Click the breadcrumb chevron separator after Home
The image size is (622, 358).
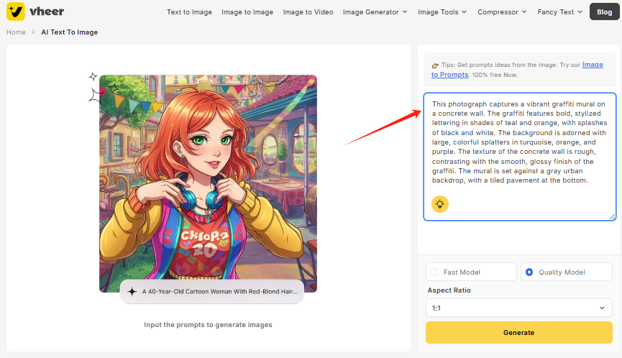click(x=33, y=32)
